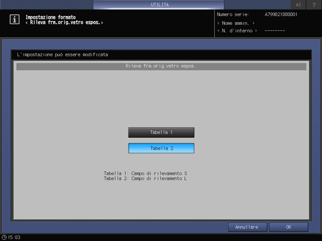Click 'Tabella 2: Campo di rilevamento L' text
This screenshot has height=241, width=322.
[145, 178]
